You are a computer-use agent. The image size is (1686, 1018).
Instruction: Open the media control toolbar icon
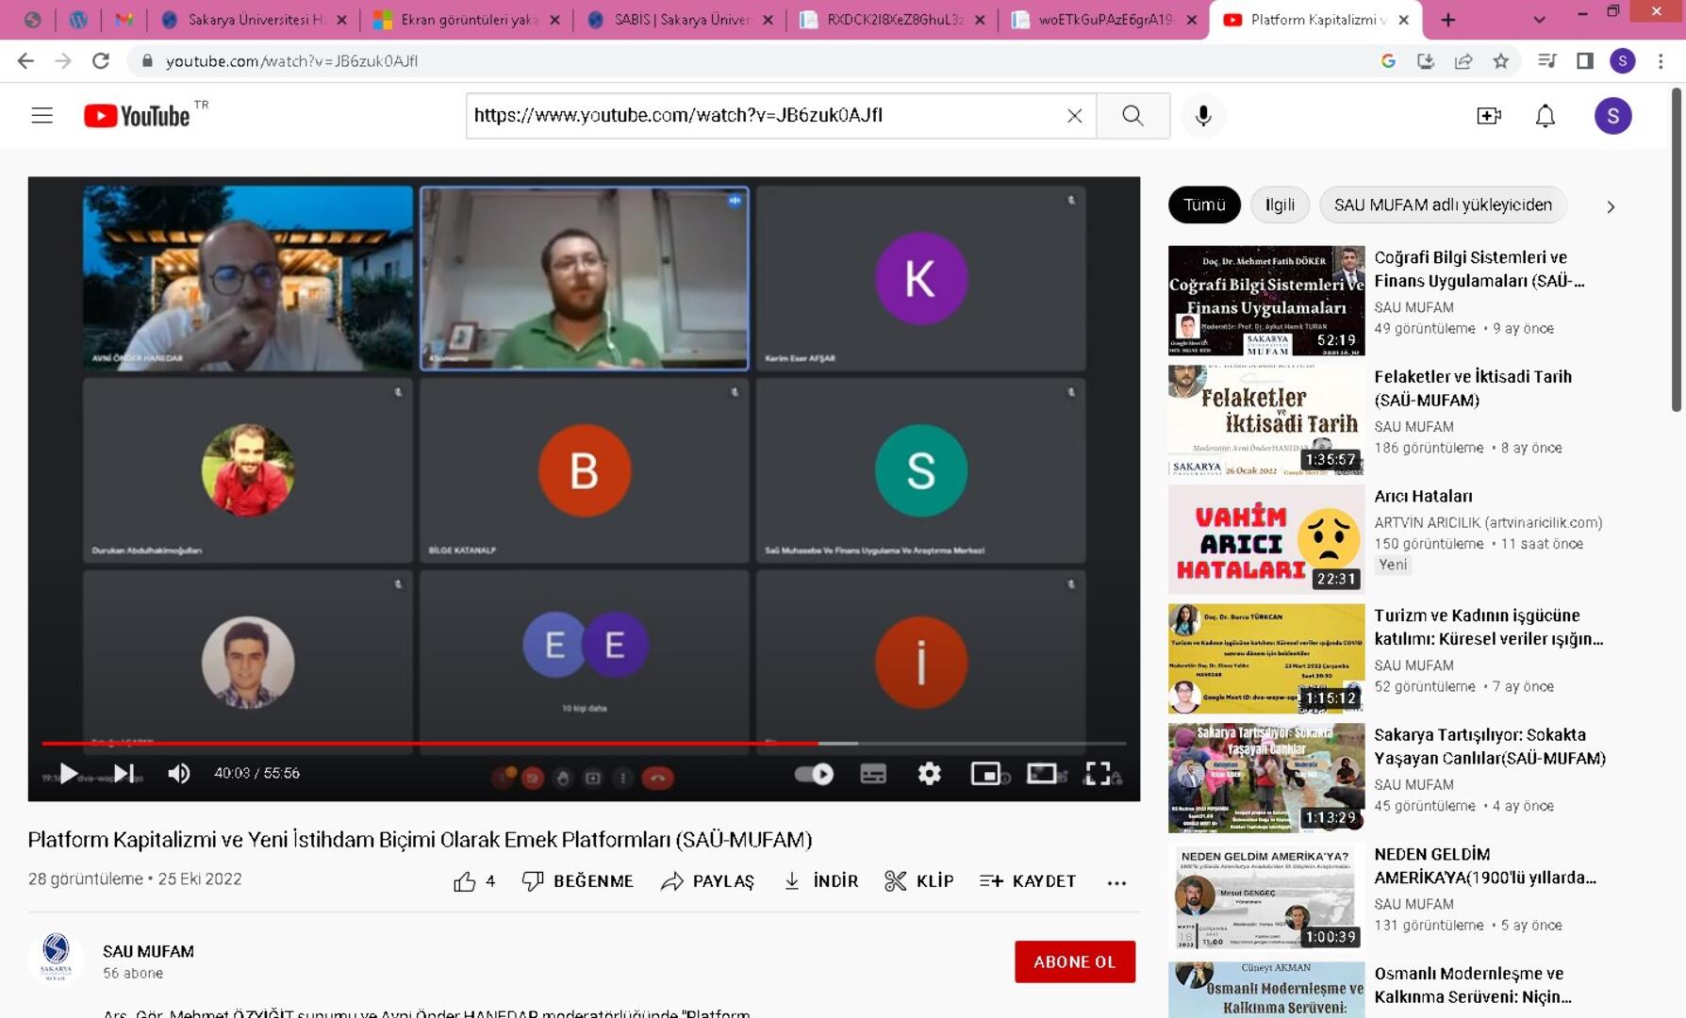(1546, 61)
